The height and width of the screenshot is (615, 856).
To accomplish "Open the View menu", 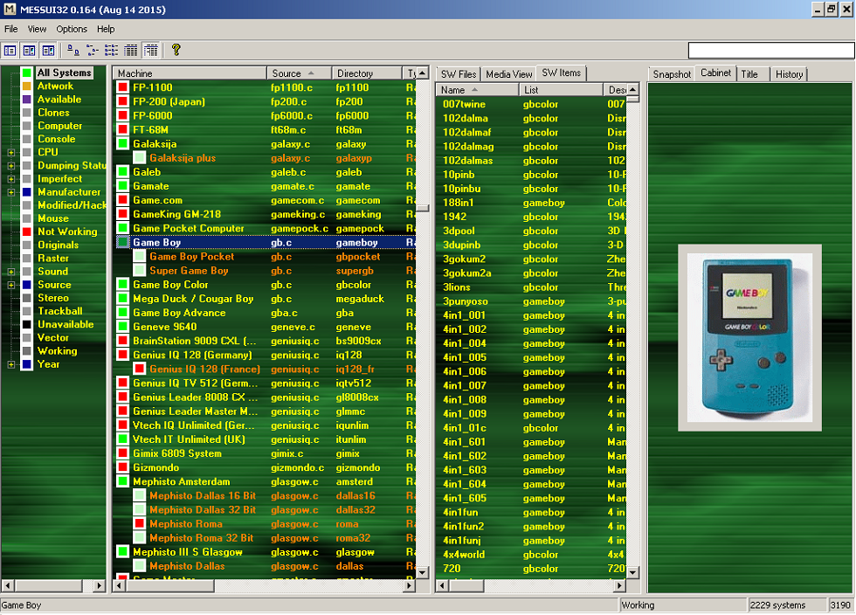I will 37,29.
